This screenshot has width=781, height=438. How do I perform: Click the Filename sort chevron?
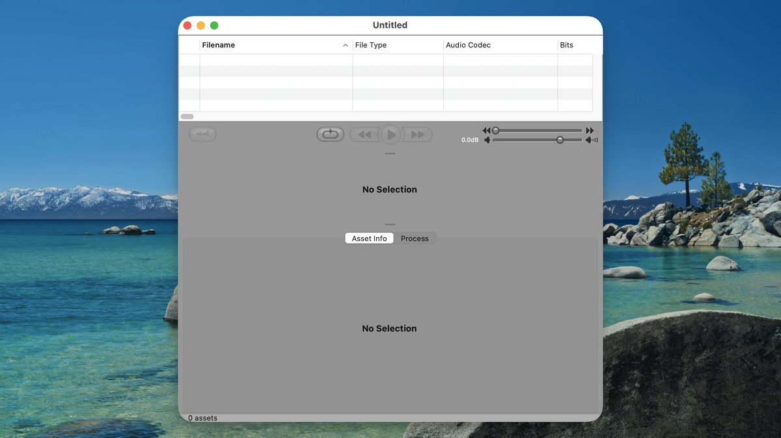(346, 45)
